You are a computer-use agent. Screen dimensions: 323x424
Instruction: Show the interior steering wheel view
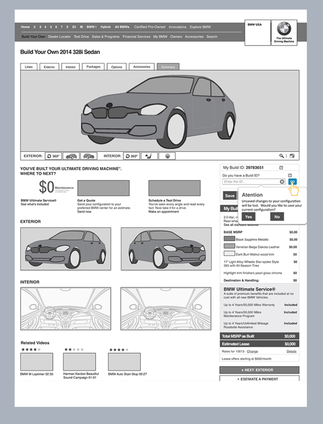167,156
